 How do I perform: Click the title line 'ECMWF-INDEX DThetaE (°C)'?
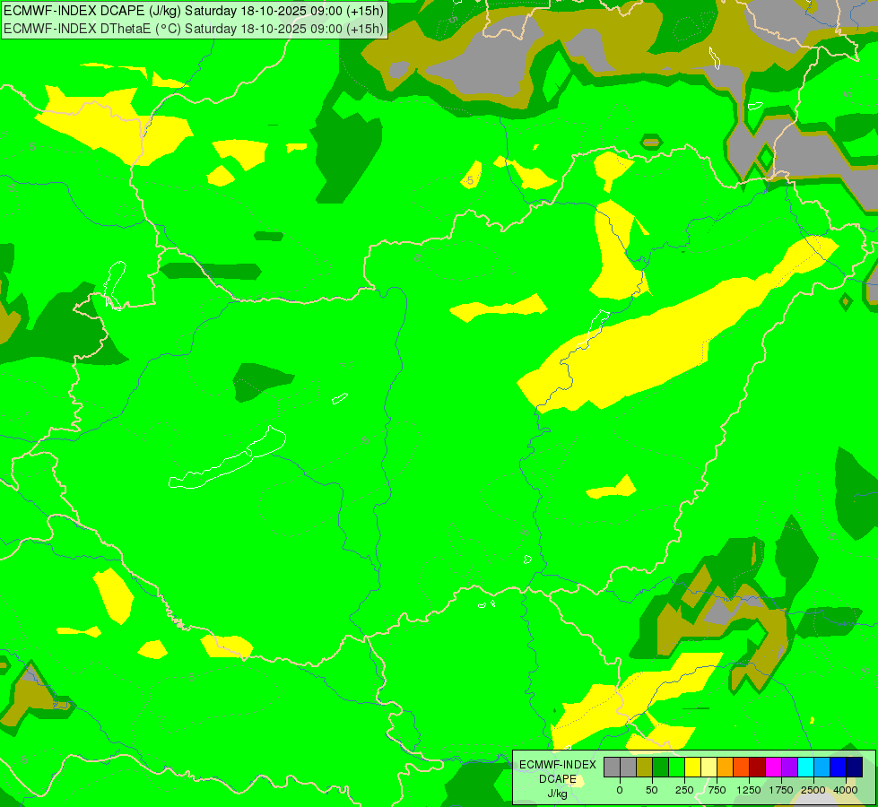point(91,29)
